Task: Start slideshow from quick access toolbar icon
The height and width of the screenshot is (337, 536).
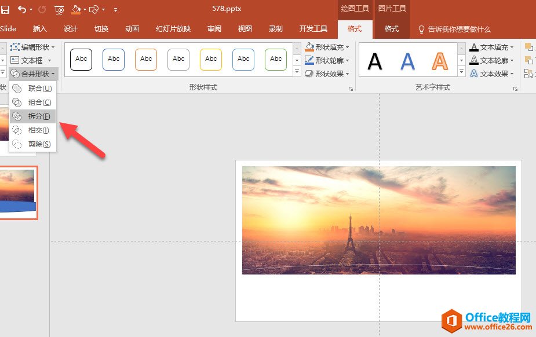Action: (x=59, y=9)
